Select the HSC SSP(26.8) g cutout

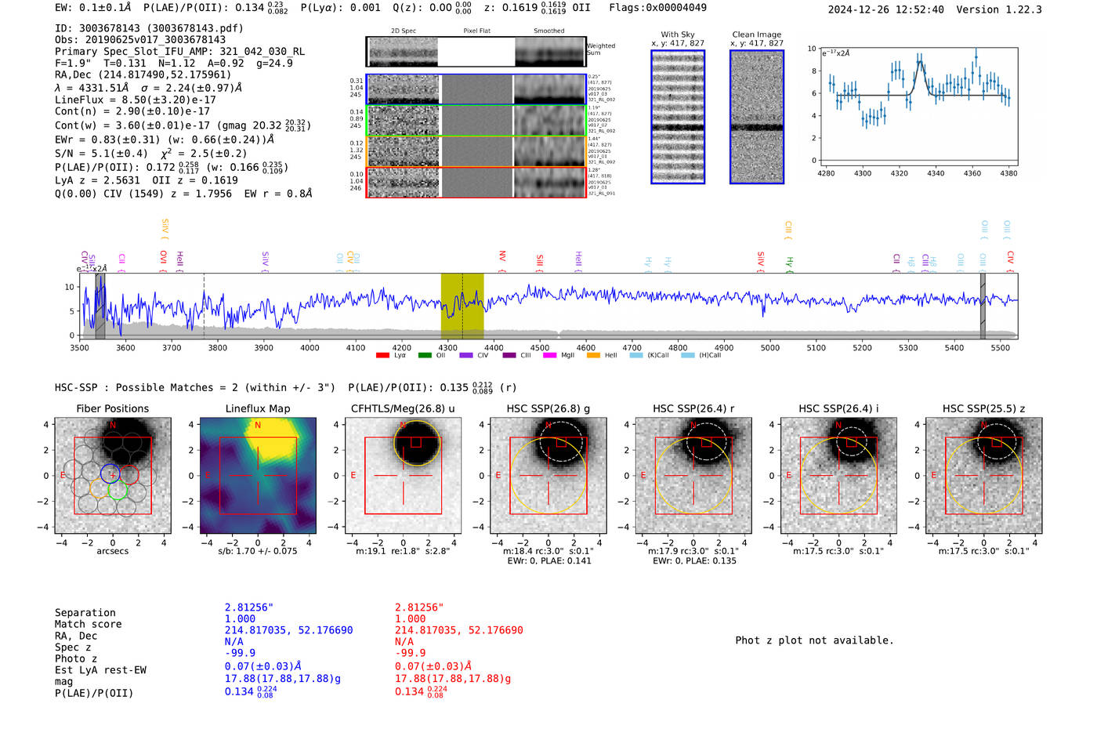click(x=548, y=476)
